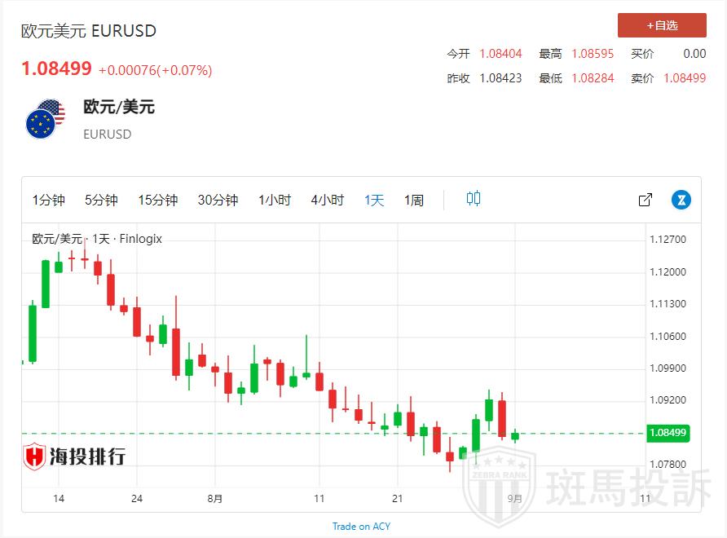Click the 9月 date marker on time axis
The width and height of the screenshot is (727, 538).
[514, 498]
